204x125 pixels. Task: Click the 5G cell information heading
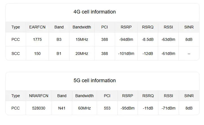[95, 81]
